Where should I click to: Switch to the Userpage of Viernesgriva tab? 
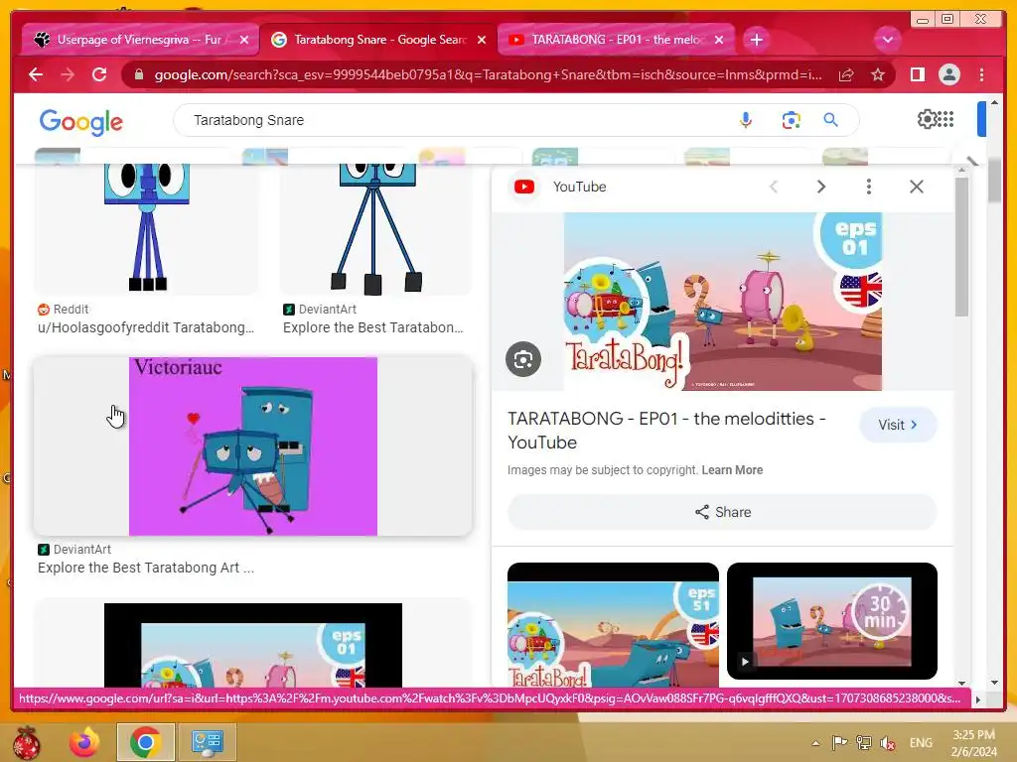(x=139, y=40)
